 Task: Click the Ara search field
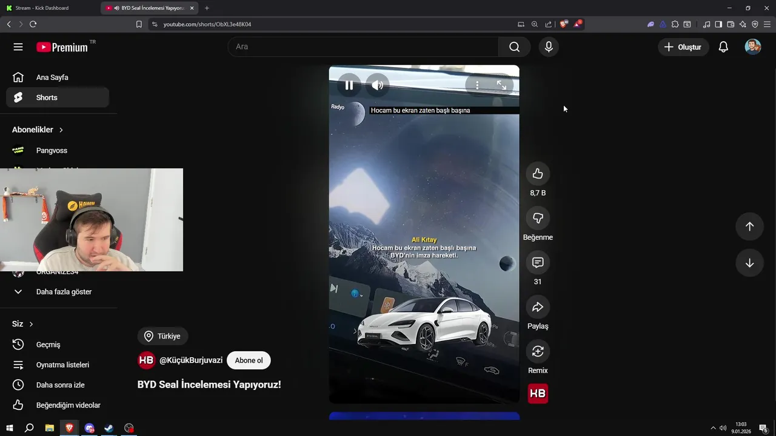coord(363,47)
